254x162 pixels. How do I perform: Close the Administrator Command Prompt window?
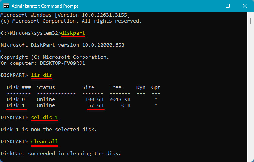click(245, 6)
